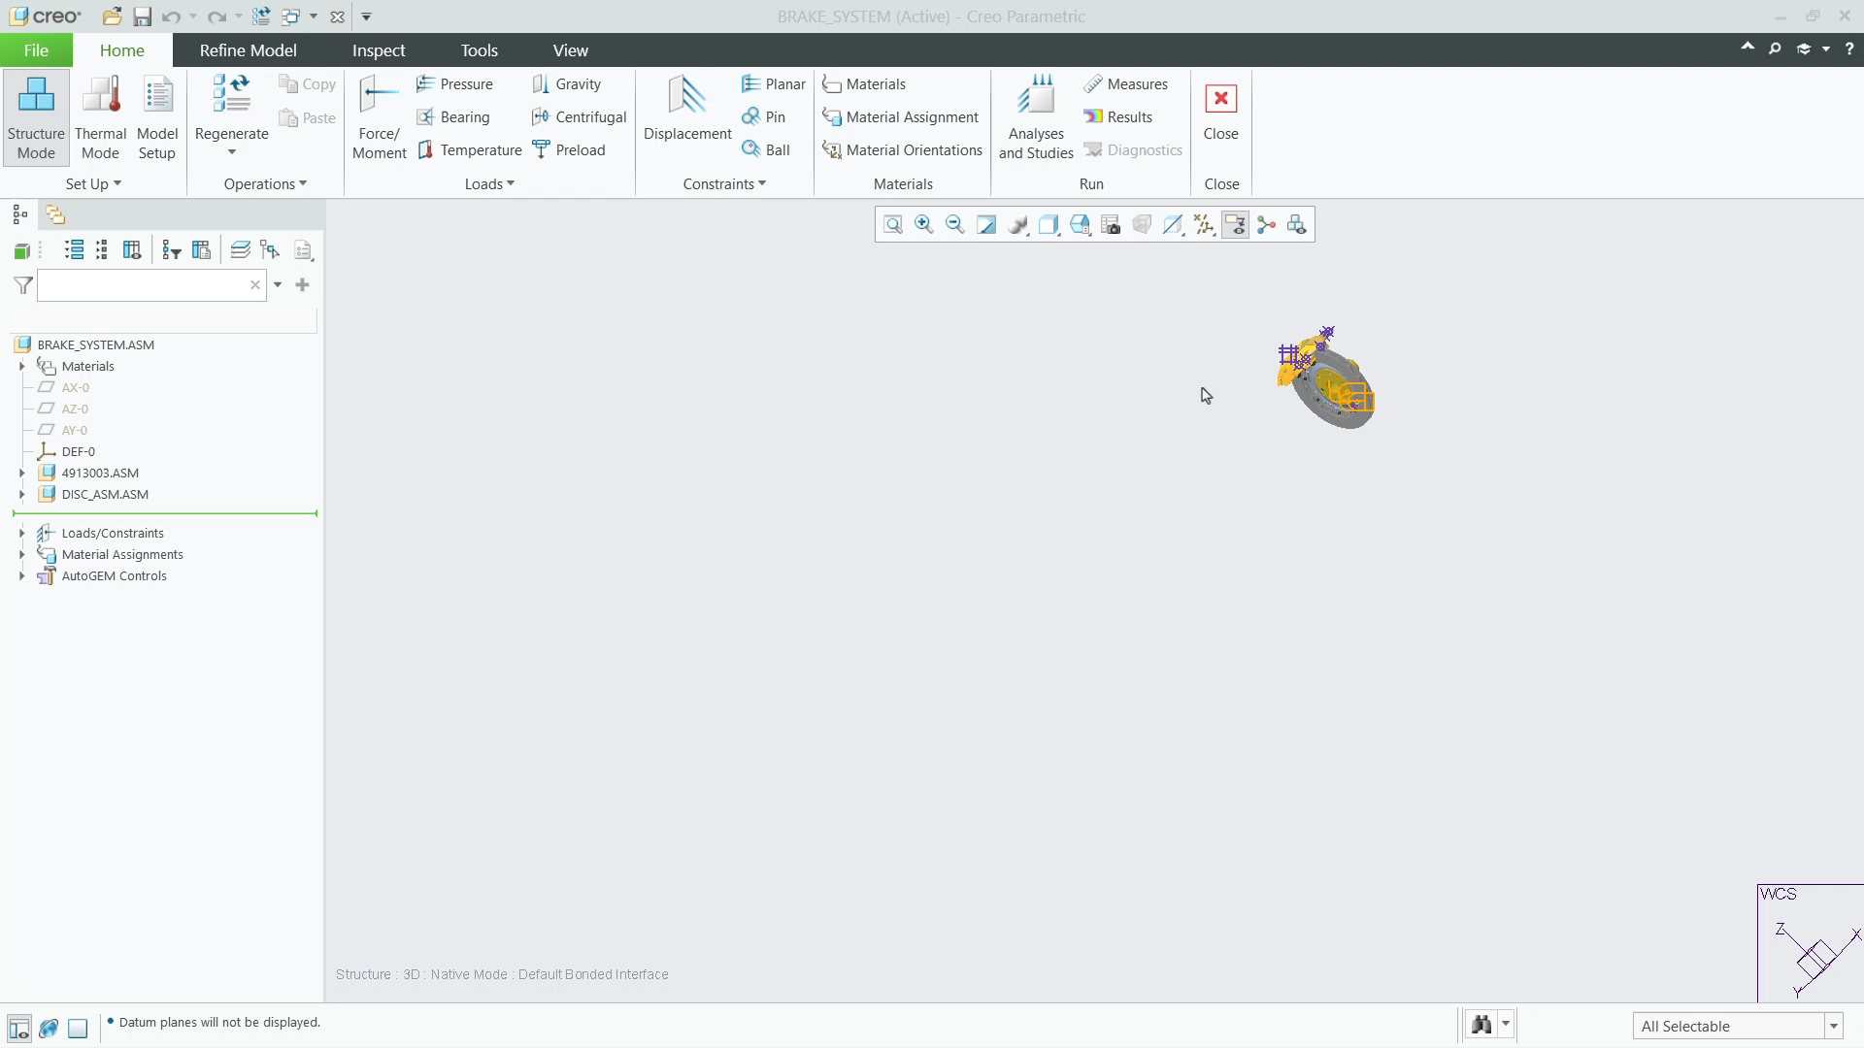The width and height of the screenshot is (1864, 1048).
Task: Expand DISC_ASM.ASM in the model tree
Action: tap(22, 495)
